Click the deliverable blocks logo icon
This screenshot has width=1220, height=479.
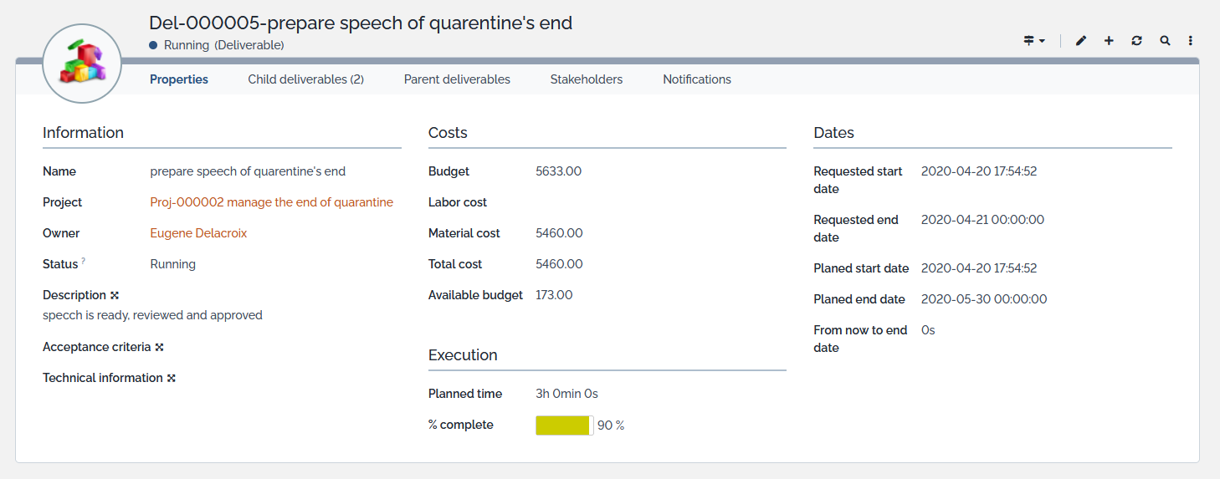tap(82, 64)
